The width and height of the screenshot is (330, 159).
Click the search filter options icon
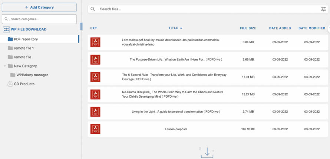(323, 9)
